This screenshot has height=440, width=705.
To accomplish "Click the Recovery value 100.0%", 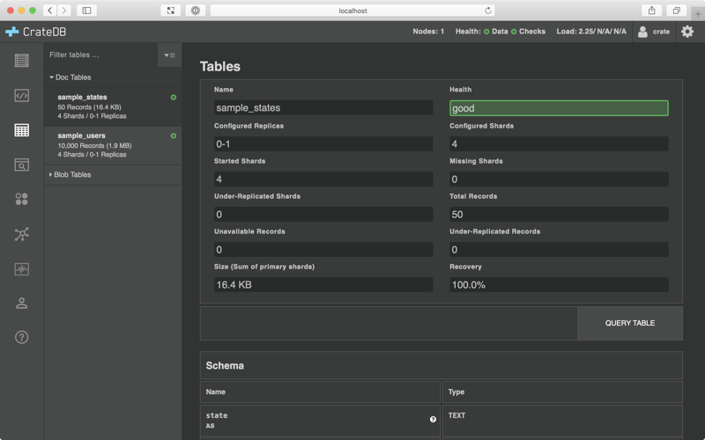I will pyautogui.click(x=559, y=284).
